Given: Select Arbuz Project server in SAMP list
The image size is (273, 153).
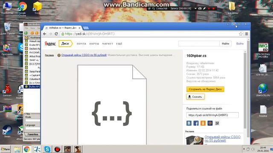Looking at the screenshot, I should pos(32,56).
